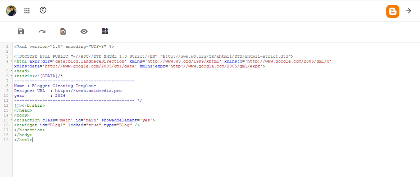Click the orange Blogger logo
Viewport: 420px width, 177px height.
pyautogui.click(x=393, y=11)
